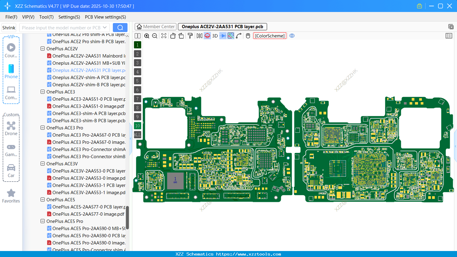Viewport: 457px width, 257px height.
Task: Click the Rotate left toolbar icon
Action: coord(173,36)
